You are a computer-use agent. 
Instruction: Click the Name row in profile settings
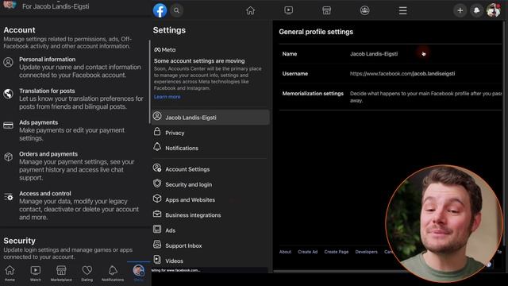tap(391, 54)
